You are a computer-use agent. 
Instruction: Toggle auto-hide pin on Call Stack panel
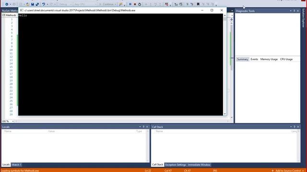coord(294,127)
